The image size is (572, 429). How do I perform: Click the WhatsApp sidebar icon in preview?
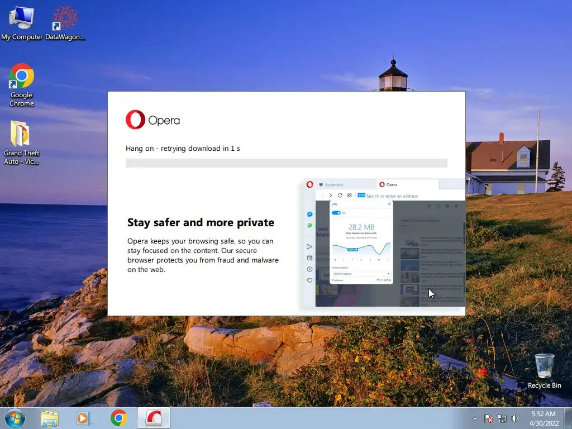pos(309,226)
